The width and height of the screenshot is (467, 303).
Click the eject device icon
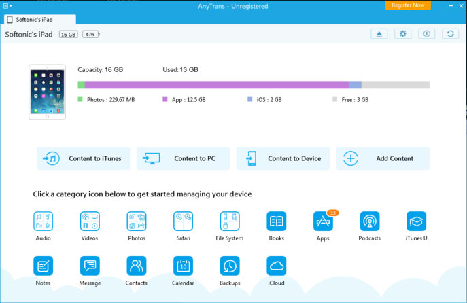pyautogui.click(x=379, y=34)
